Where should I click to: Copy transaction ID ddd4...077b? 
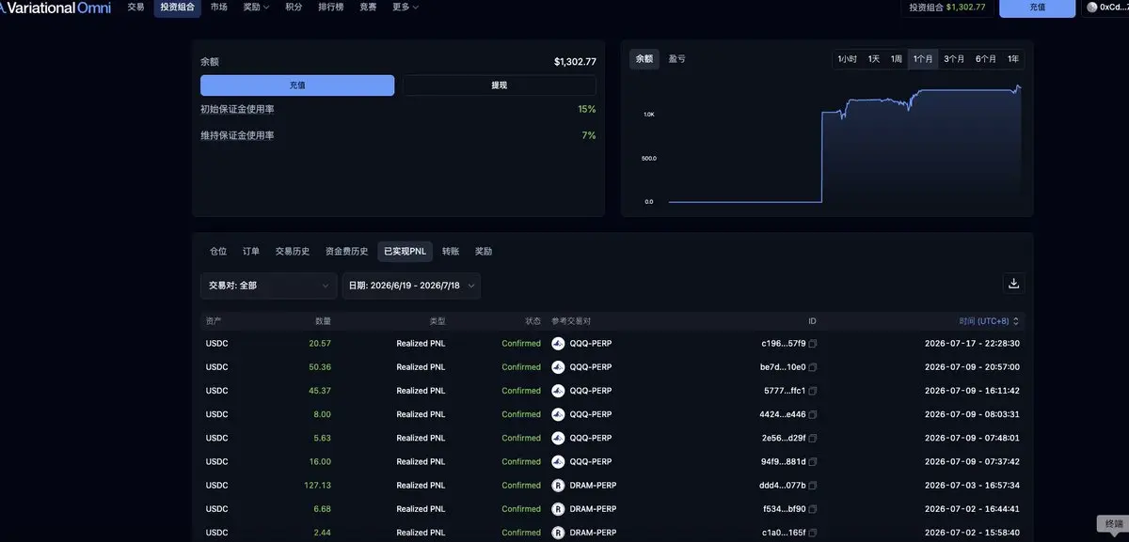point(813,486)
